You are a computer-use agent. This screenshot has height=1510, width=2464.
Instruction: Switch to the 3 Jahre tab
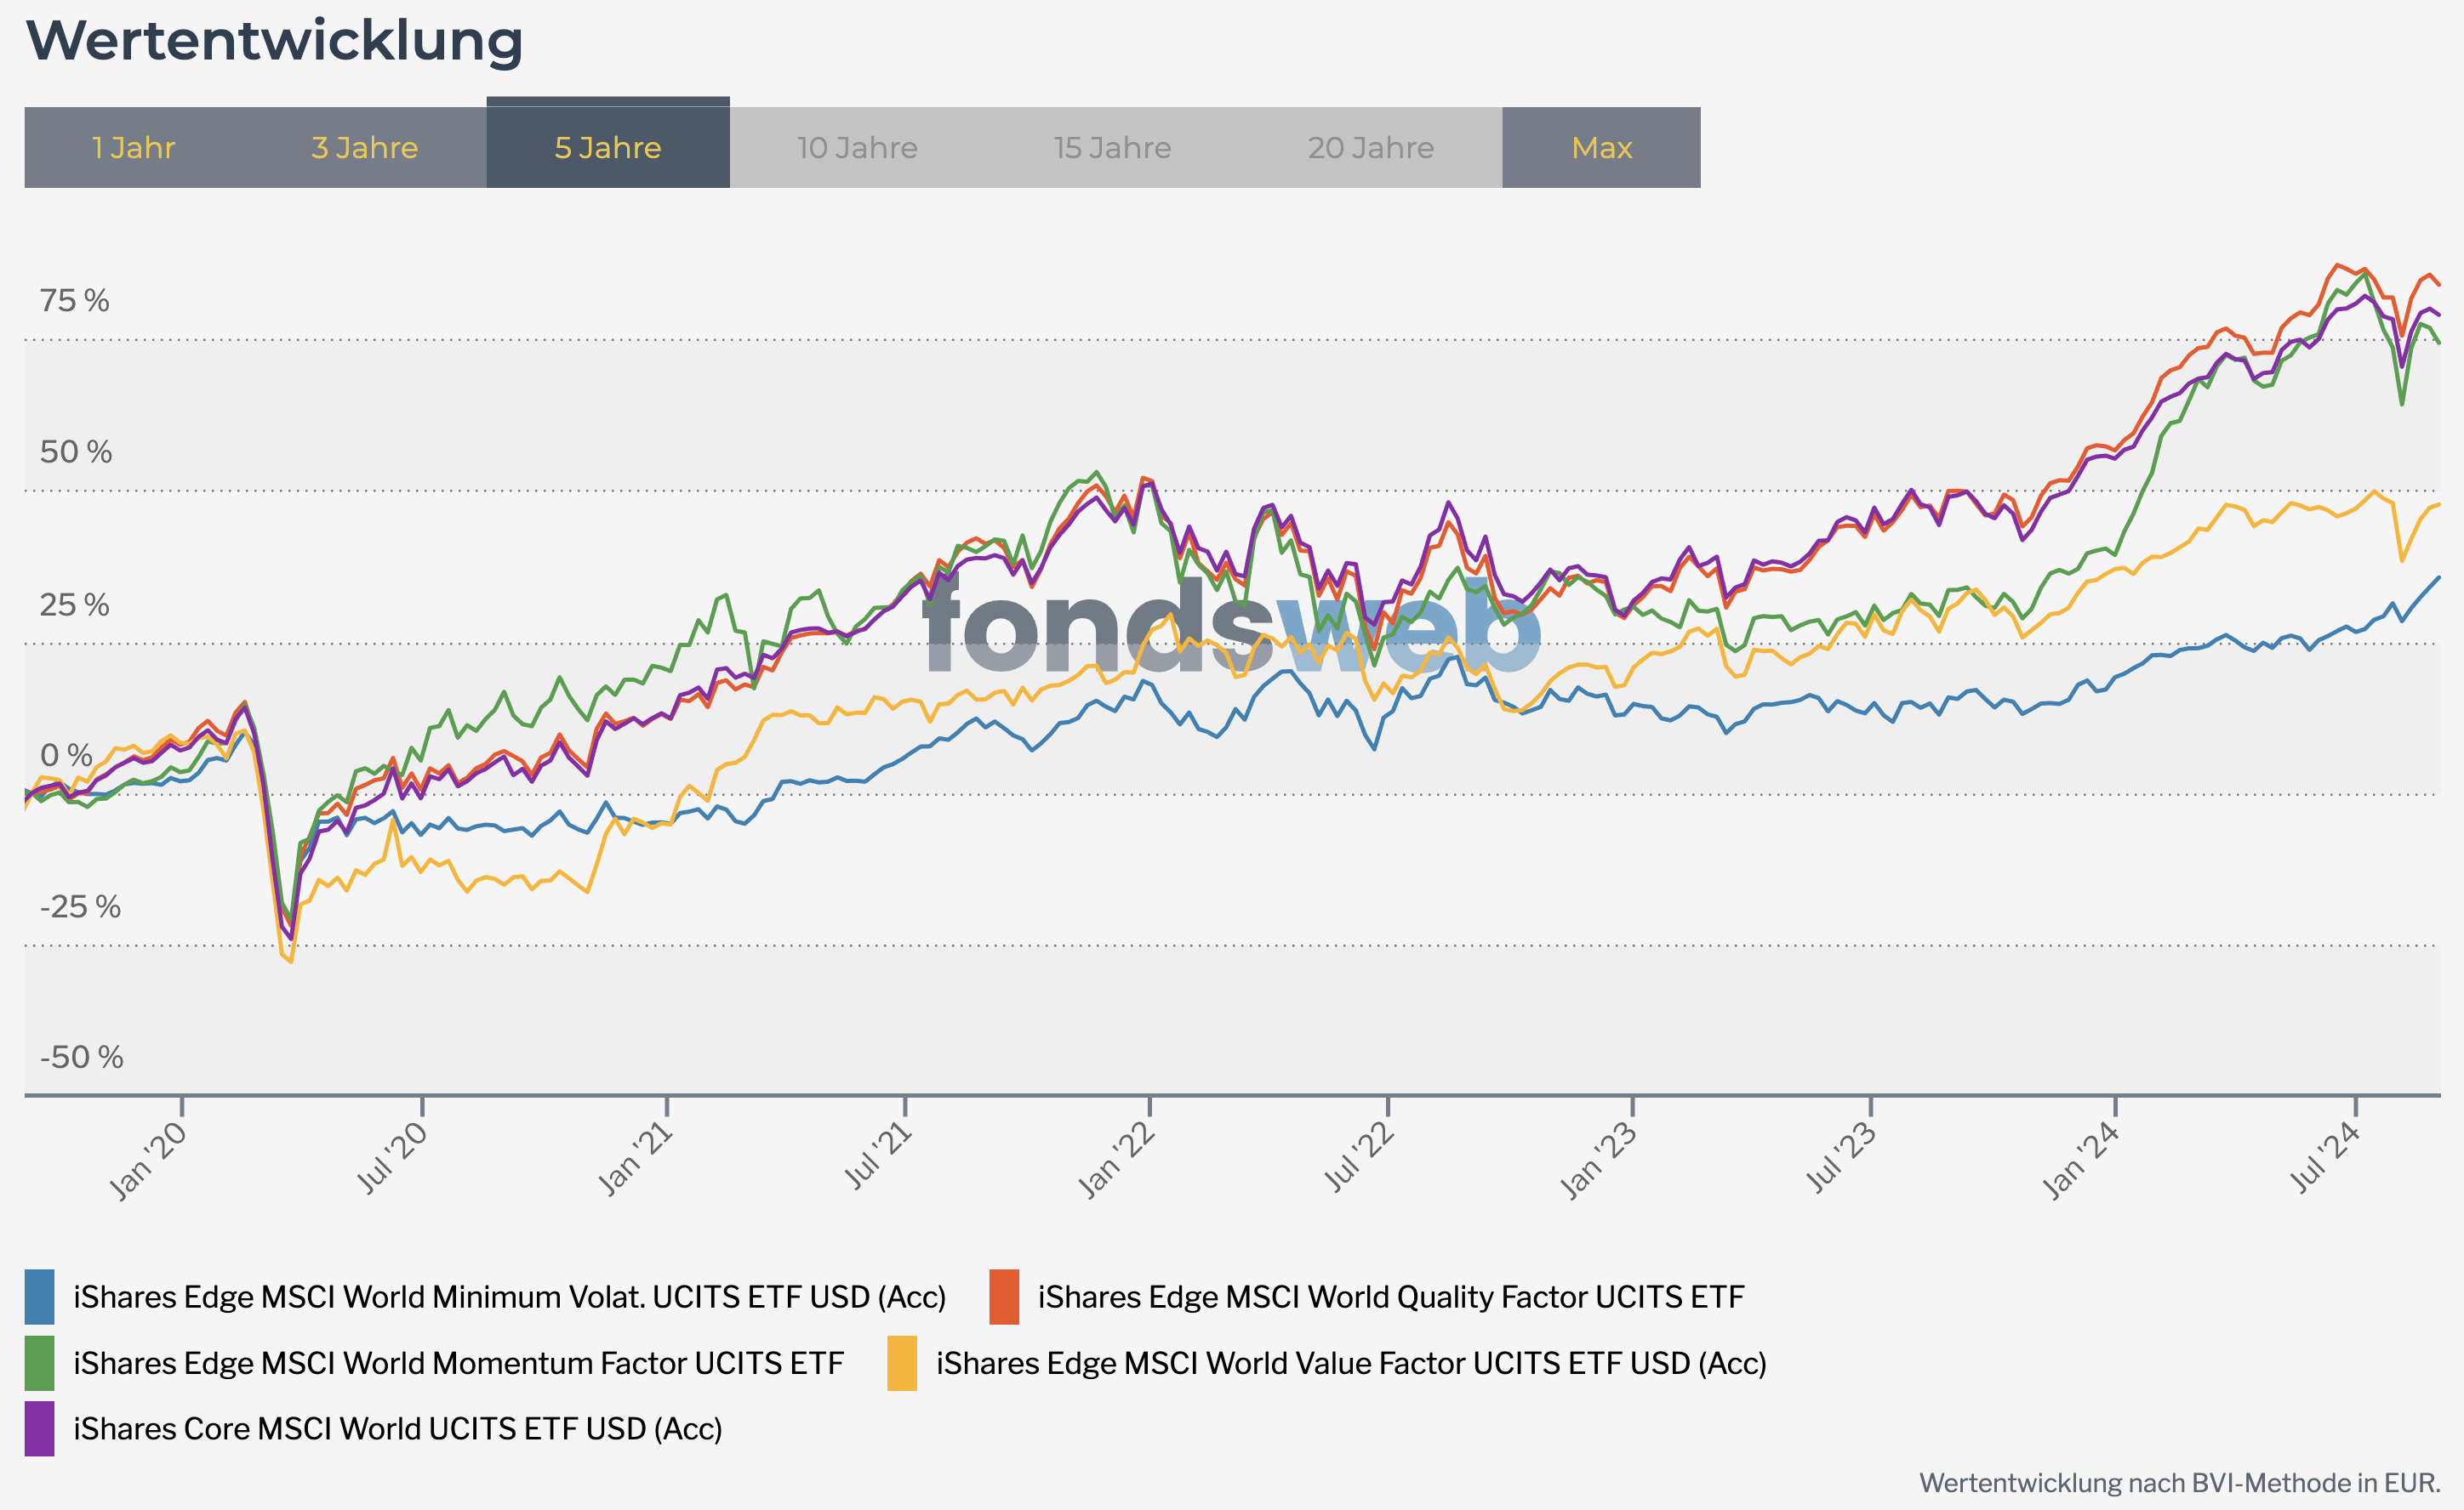[364, 148]
